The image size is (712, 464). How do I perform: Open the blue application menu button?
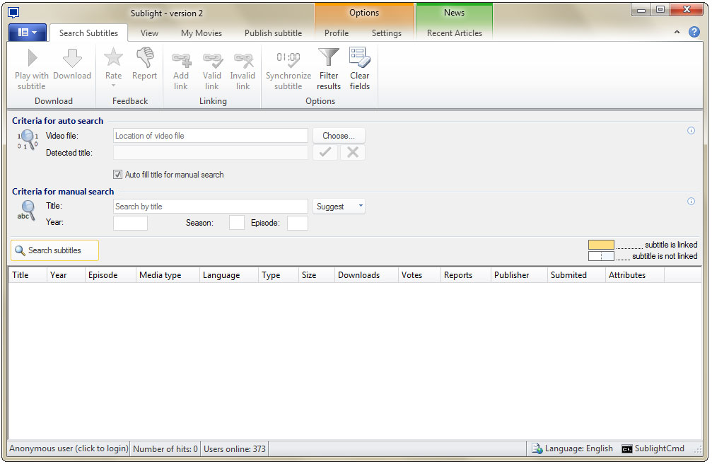point(28,33)
